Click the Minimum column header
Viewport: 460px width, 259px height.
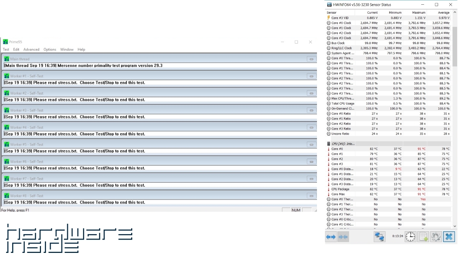(x=391, y=13)
